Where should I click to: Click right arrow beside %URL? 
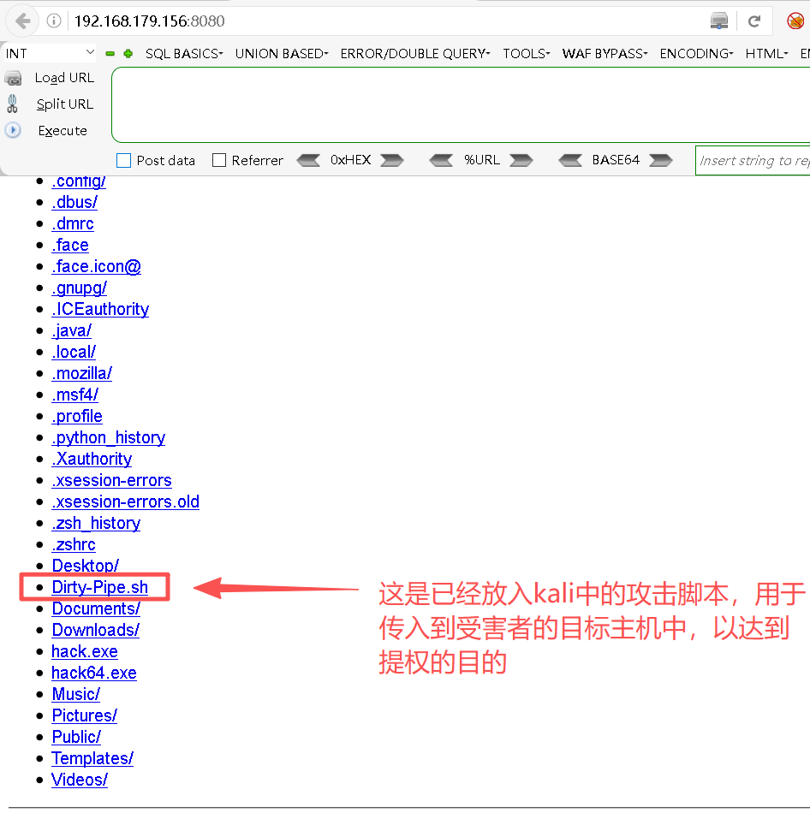[521, 160]
